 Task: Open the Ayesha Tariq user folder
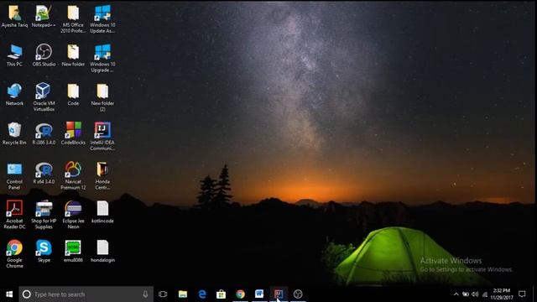pyautogui.click(x=14, y=17)
